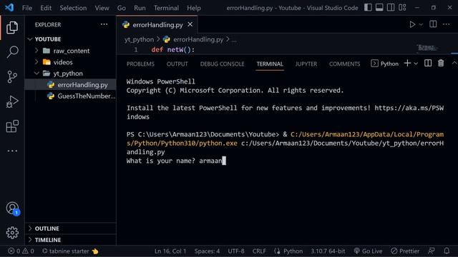This screenshot has width=458, height=257.
Task: Open the Search view in activity bar
Action: point(12,52)
